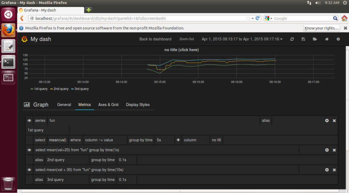This screenshot has width=349, height=193.
Task: Open Ubuntu Dash from the launcher
Action: (x=8, y=15)
